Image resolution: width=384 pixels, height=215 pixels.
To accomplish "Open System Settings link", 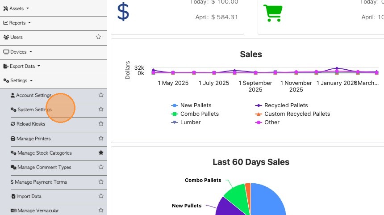I will (x=34, y=110).
